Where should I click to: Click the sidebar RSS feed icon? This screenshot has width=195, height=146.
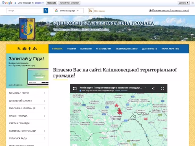(19, 49)
